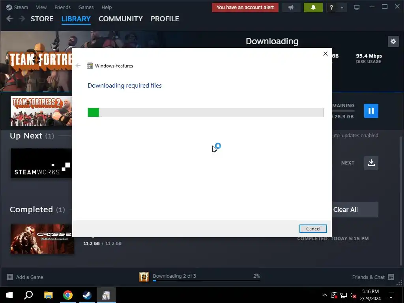Viewport: 404px width, 303px height.
Task: Click Windows Features taskbar icon
Action: (x=106, y=295)
